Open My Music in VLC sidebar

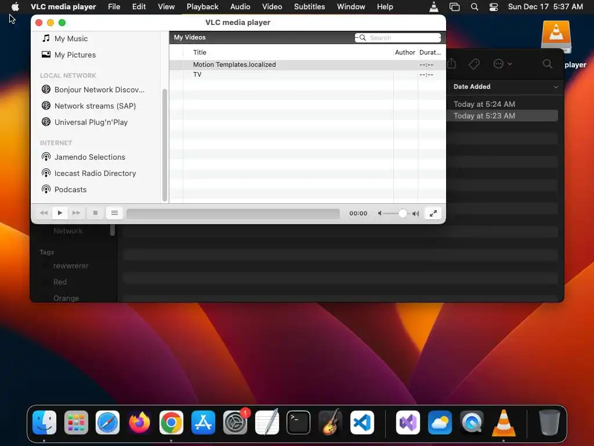[x=71, y=39]
